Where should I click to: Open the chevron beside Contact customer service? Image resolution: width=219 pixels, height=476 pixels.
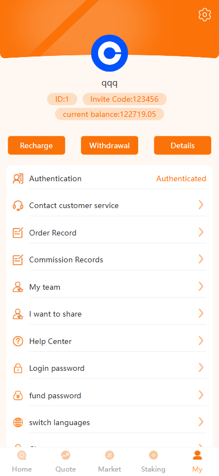(x=201, y=205)
